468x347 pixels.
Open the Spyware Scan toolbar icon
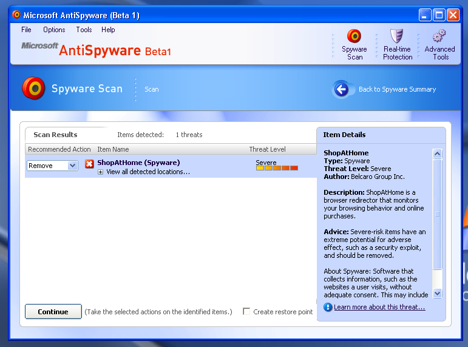click(354, 36)
